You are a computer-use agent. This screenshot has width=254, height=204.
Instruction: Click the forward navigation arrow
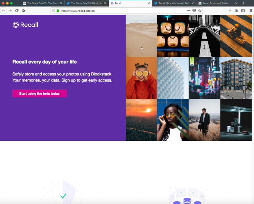pos(10,11)
